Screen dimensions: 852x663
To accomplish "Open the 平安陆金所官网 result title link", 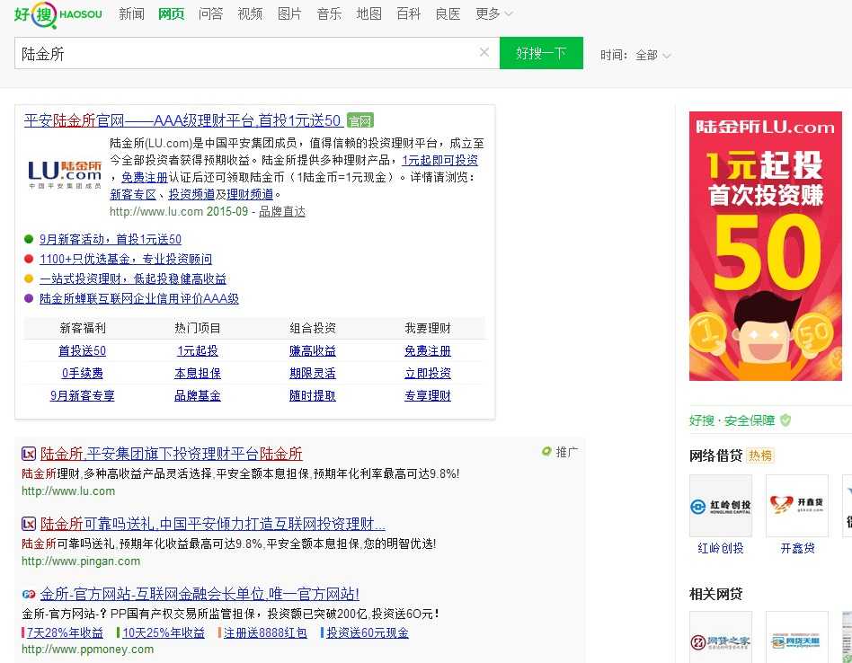I will tap(182, 120).
